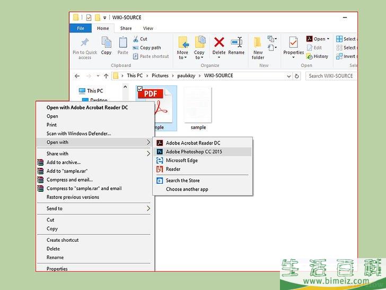Image resolution: width=386 pixels, height=290 pixels.
Task: Select This PC in navigation pane
Action: 91,91
